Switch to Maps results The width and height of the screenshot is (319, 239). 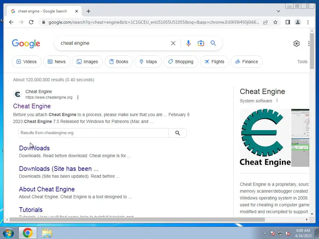[148, 62]
